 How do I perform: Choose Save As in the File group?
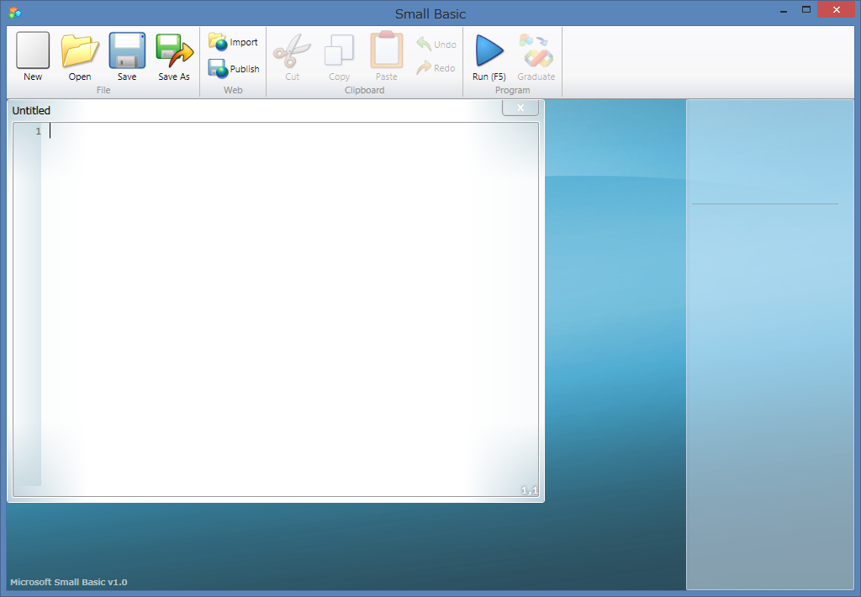[x=174, y=56]
